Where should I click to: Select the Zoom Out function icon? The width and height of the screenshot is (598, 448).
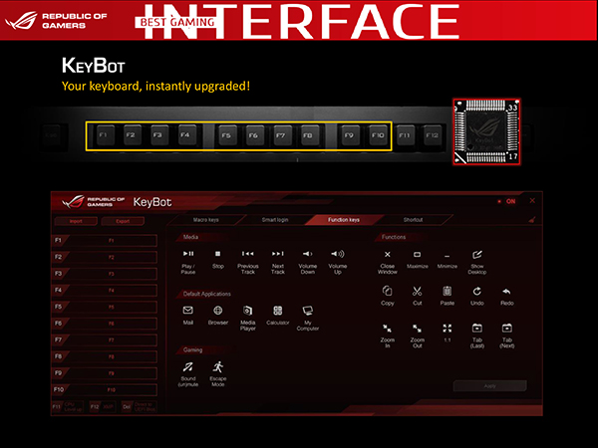coord(418,328)
